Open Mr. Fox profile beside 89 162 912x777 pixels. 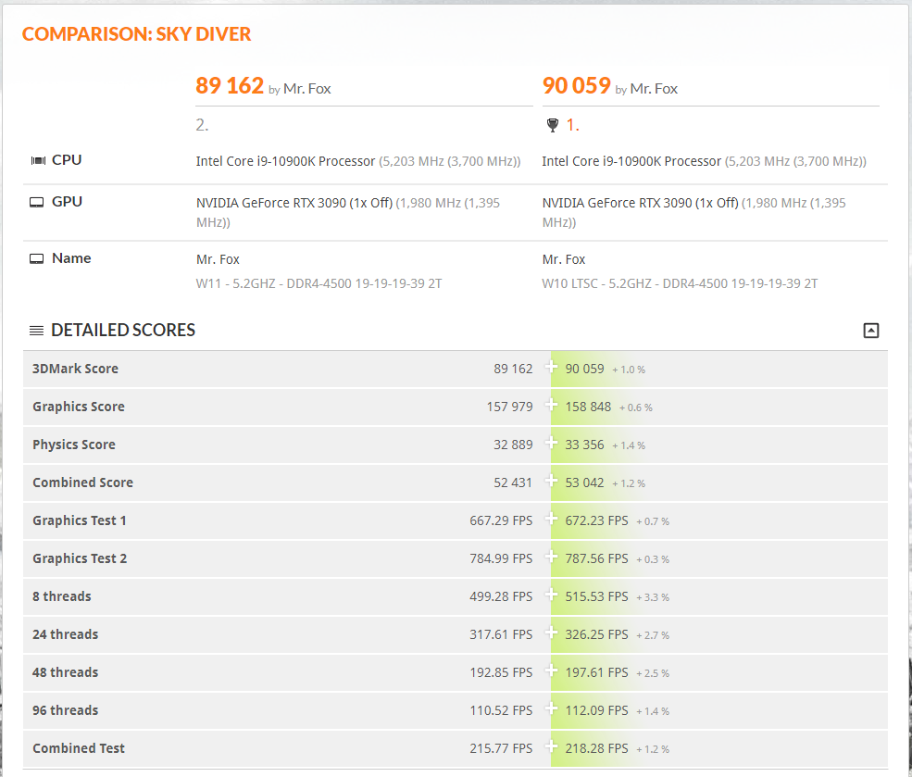307,88
